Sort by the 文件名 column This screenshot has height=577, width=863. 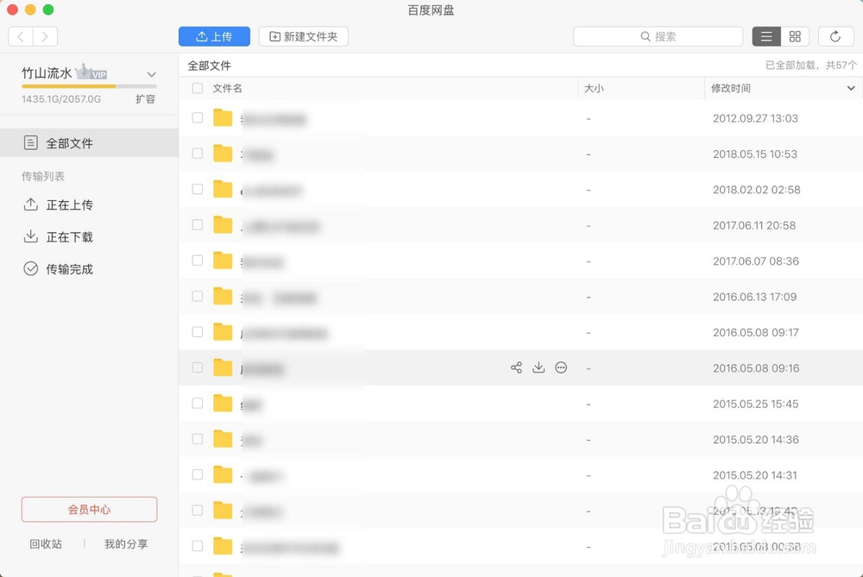point(227,89)
